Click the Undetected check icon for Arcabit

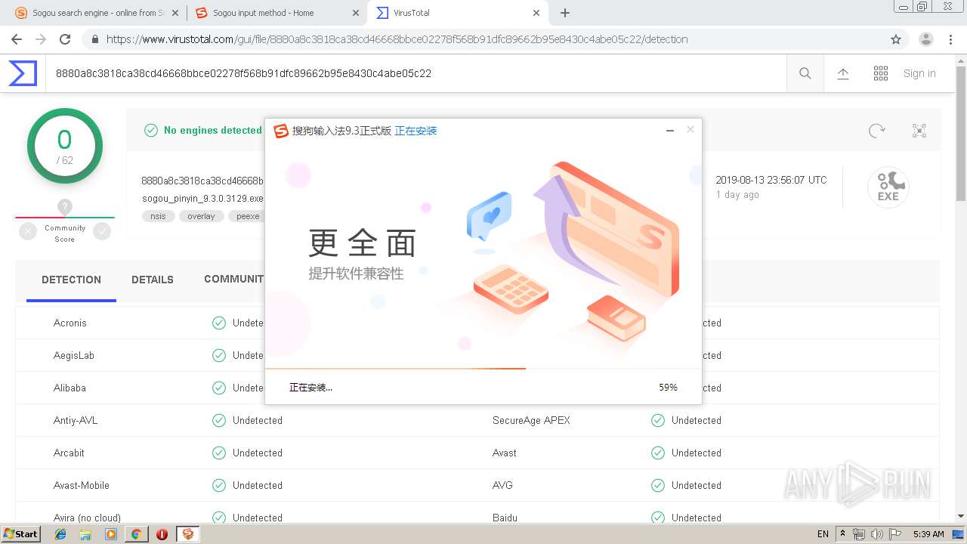click(219, 453)
